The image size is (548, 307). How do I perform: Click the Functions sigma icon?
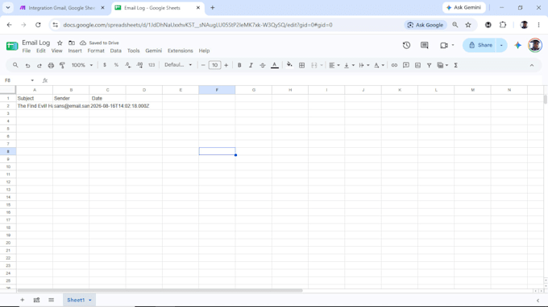456,65
